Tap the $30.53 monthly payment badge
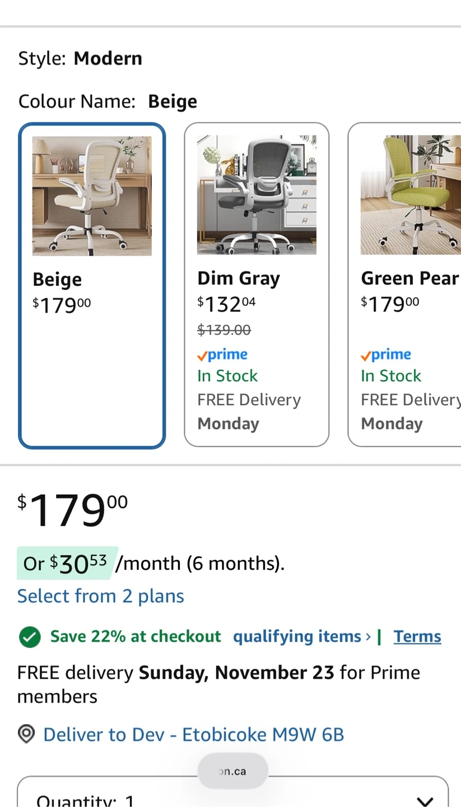Screen dimensions: 461x807 (x=67, y=563)
